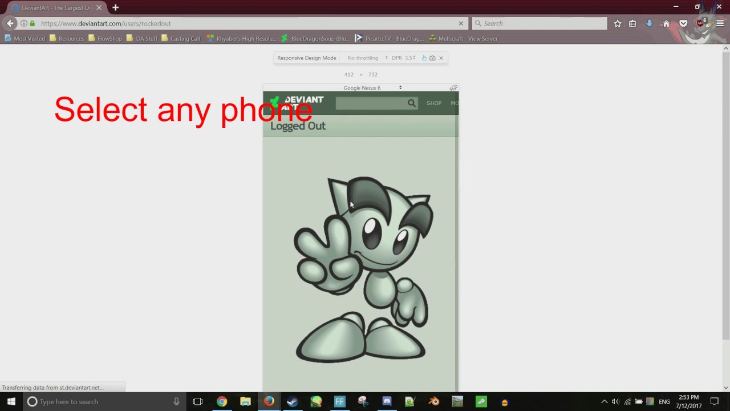Open the FlowShop bookmark folder

(x=105, y=39)
